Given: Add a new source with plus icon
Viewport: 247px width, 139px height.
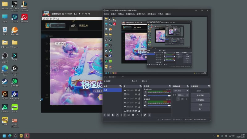Looking at the screenshot, I should click(x=125, y=115).
